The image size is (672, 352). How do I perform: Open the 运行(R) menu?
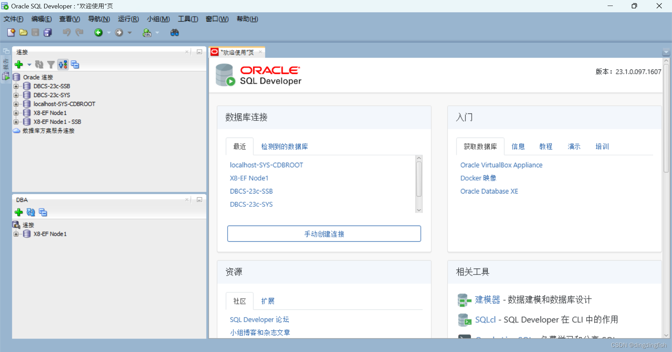[x=128, y=19]
